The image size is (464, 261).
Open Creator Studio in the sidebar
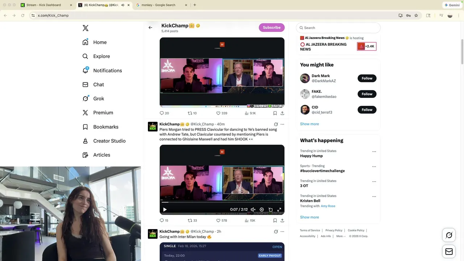click(104, 141)
